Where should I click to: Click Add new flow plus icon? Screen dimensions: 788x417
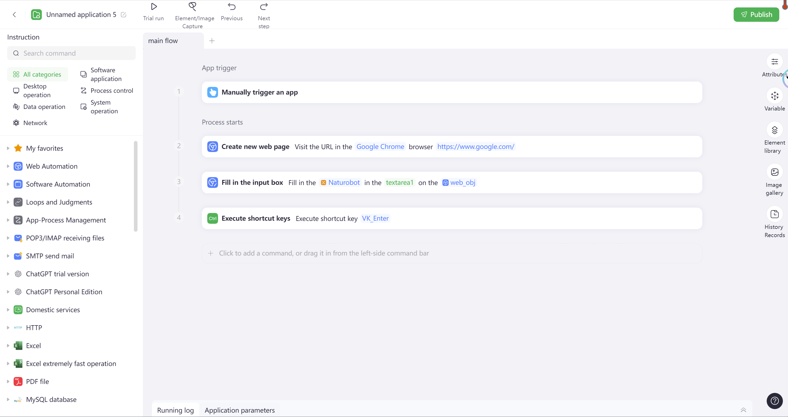pos(212,40)
